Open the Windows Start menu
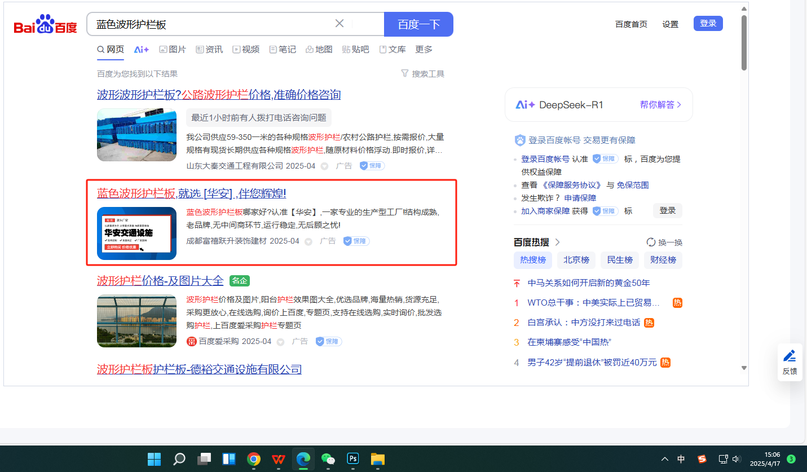The height and width of the screenshot is (472, 807). 154,459
